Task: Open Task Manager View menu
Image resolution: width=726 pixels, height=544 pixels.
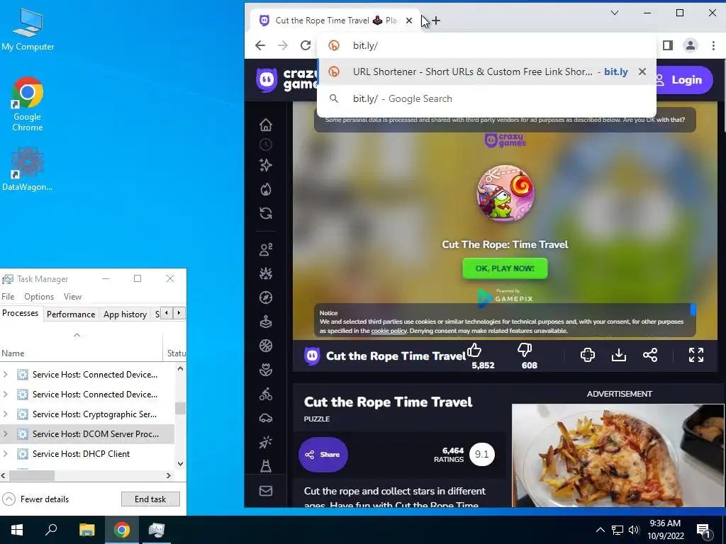Action: coord(73,297)
